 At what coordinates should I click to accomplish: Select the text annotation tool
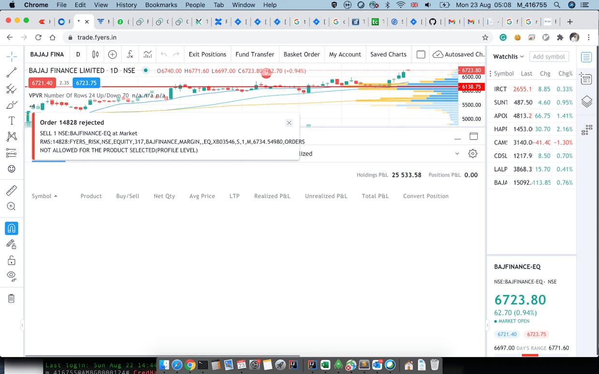tap(12, 121)
